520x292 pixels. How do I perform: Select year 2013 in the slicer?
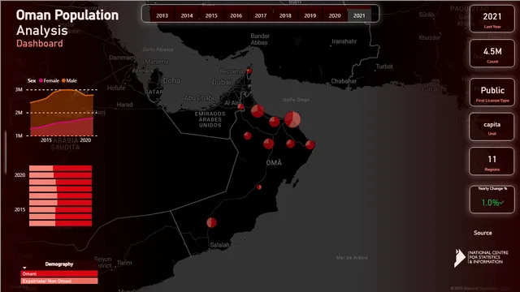162,15
